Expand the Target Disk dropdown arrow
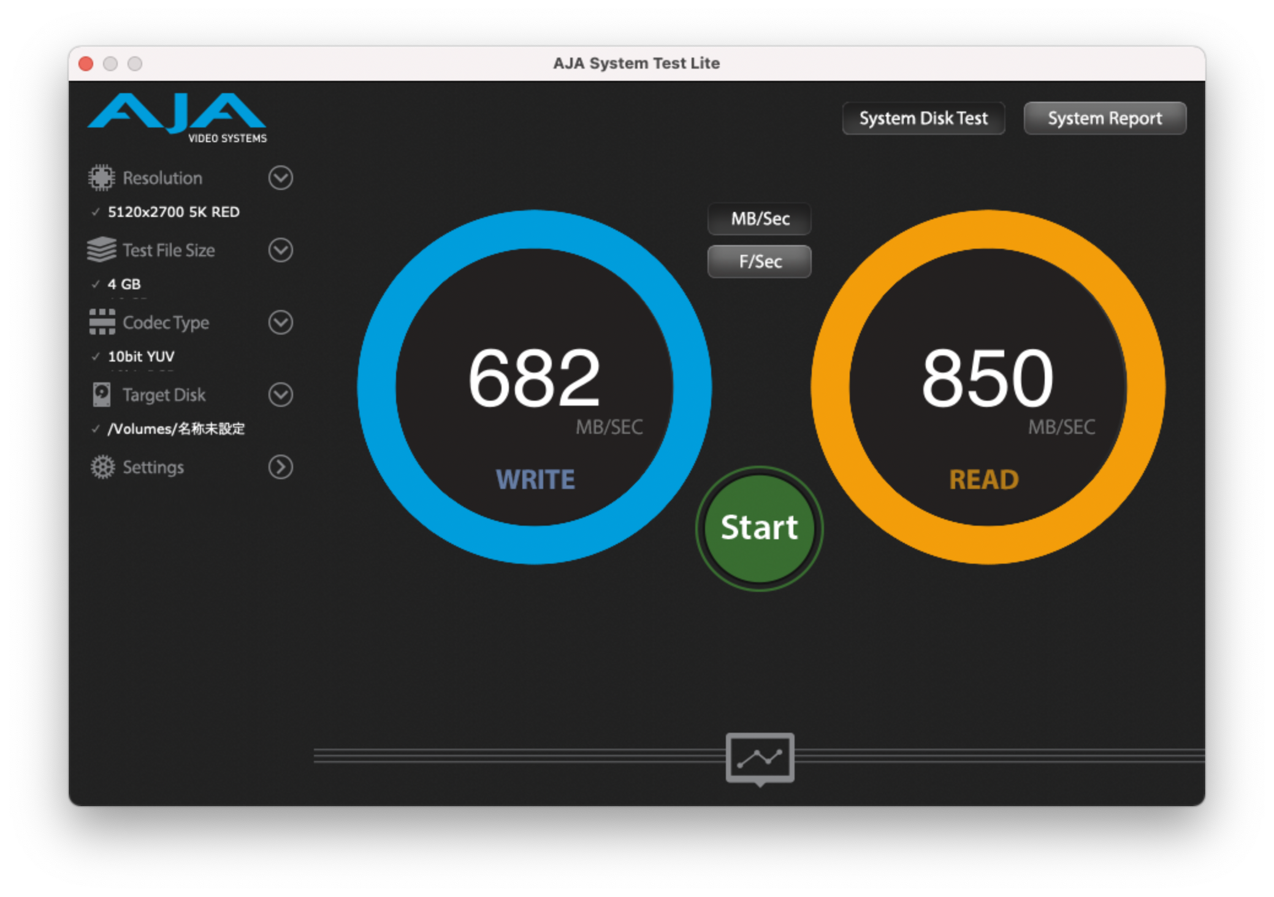The image size is (1274, 897). 280,395
